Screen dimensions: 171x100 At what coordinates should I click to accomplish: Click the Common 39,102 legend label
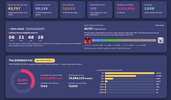click(x=140, y=45)
